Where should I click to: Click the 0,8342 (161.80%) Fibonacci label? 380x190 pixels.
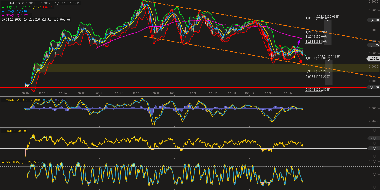tap(317, 89)
